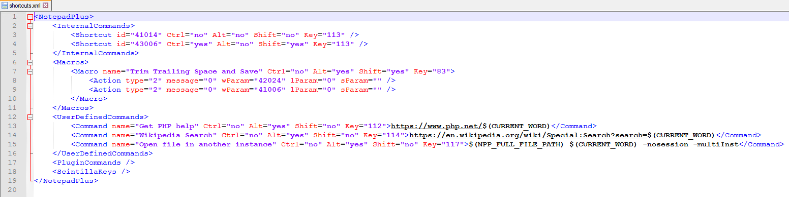The height and width of the screenshot is (197, 789).
Task: Open the en.wikipedia.org Special:Search link
Action: tap(528, 135)
